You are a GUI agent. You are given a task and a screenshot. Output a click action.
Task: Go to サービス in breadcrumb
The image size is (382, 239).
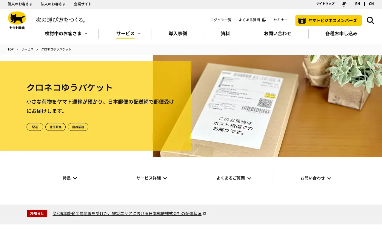27,49
